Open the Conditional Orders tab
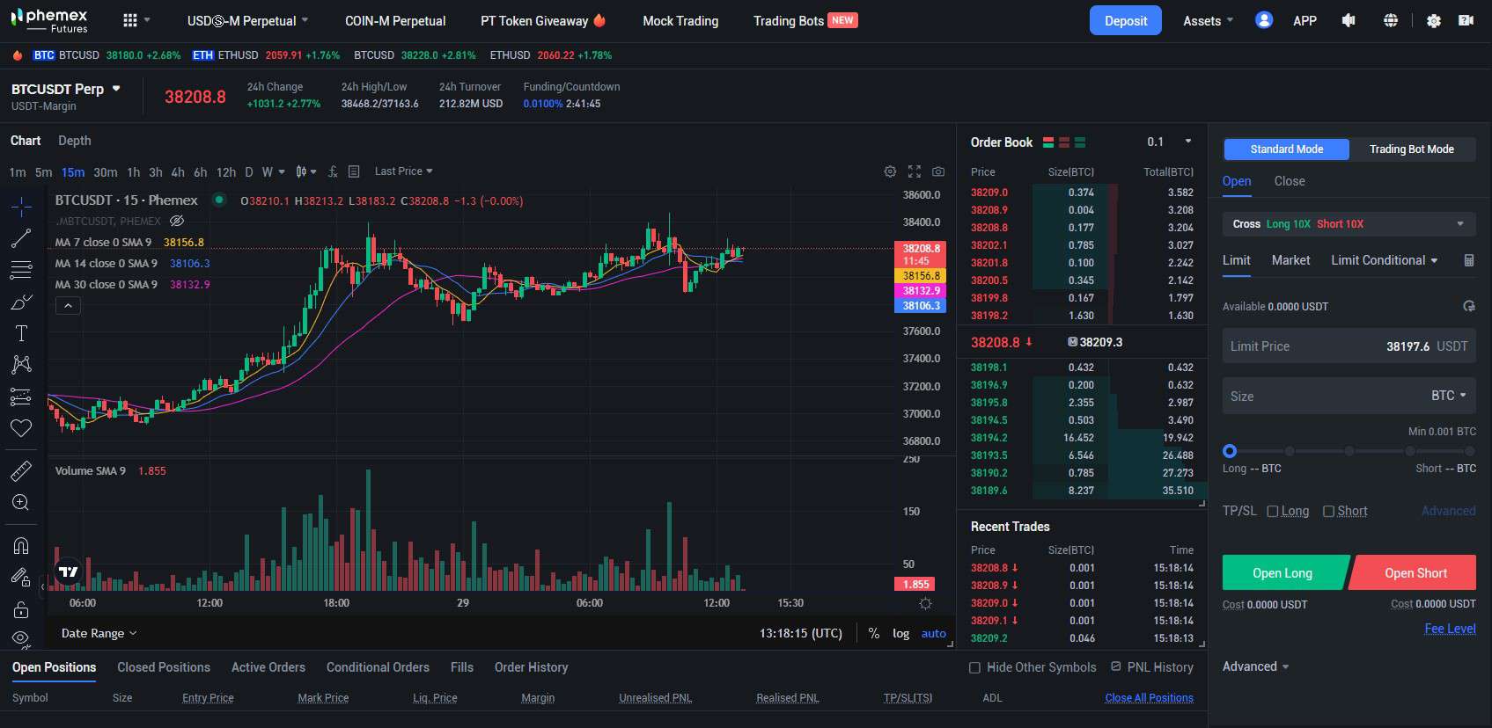The height and width of the screenshot is (728, 1492). (378, 667)
